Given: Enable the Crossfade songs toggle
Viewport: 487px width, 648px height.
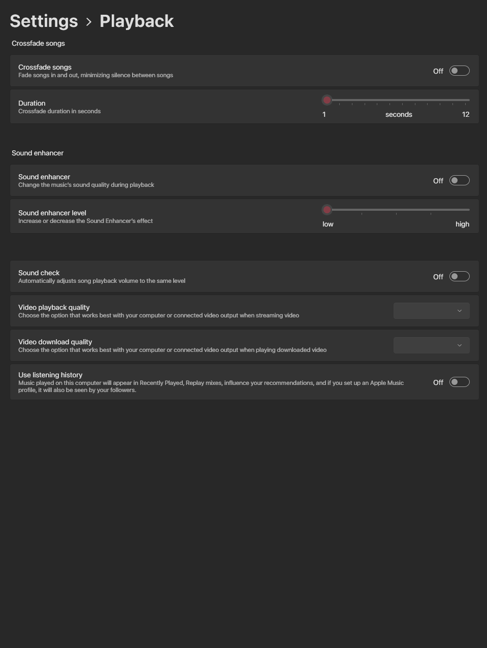Looking at the screenshot, I should point(459,71).
